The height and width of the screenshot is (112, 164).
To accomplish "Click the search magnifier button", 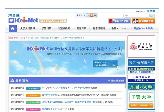I will 153,16.
